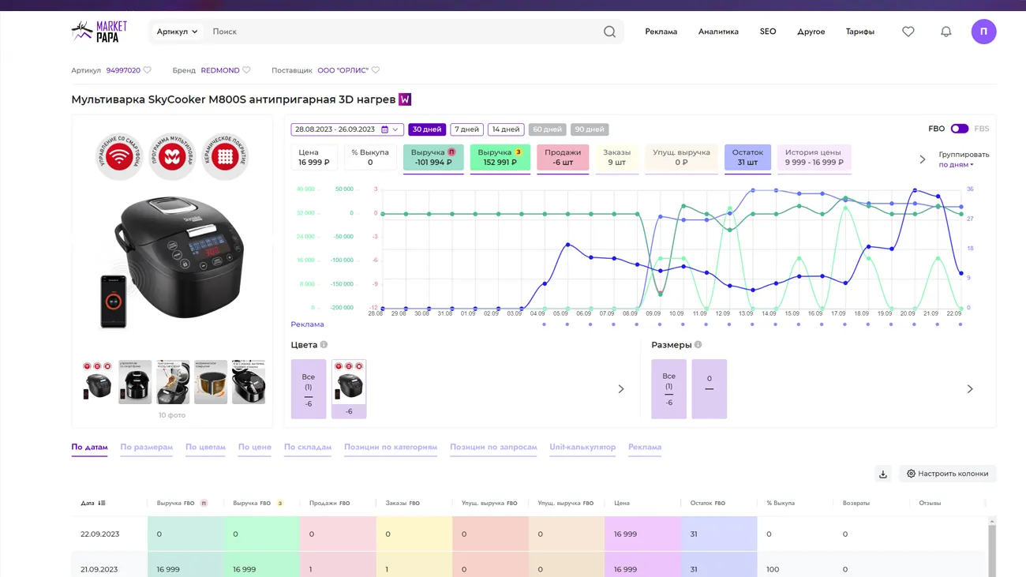Image resolution: width=1026 pixels, height=577 pixels.
Task: Switch to the По складам tab
Action: tap(307, 447)
